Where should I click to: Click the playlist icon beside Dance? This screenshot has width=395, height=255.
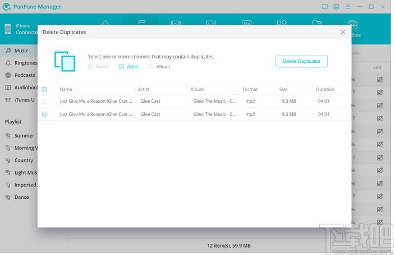click(x=8, y=197)
